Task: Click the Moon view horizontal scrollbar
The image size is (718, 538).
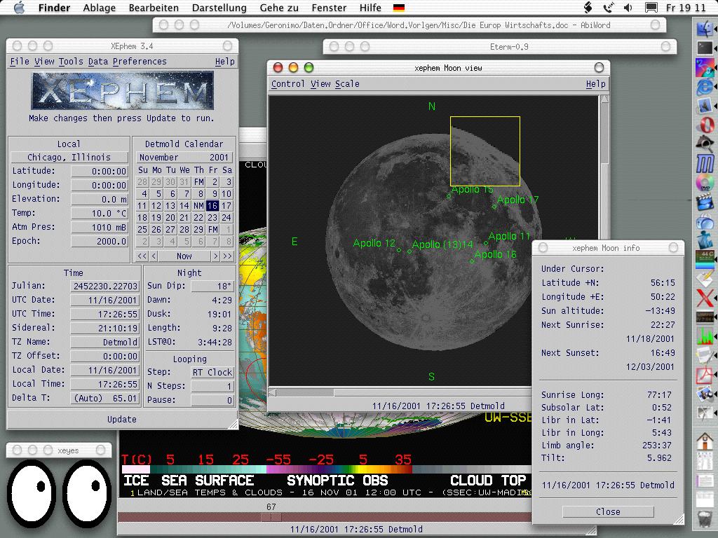Action: point(399,392)
